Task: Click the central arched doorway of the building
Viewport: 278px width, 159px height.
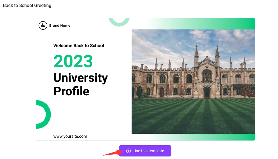Action: [207, 93]
